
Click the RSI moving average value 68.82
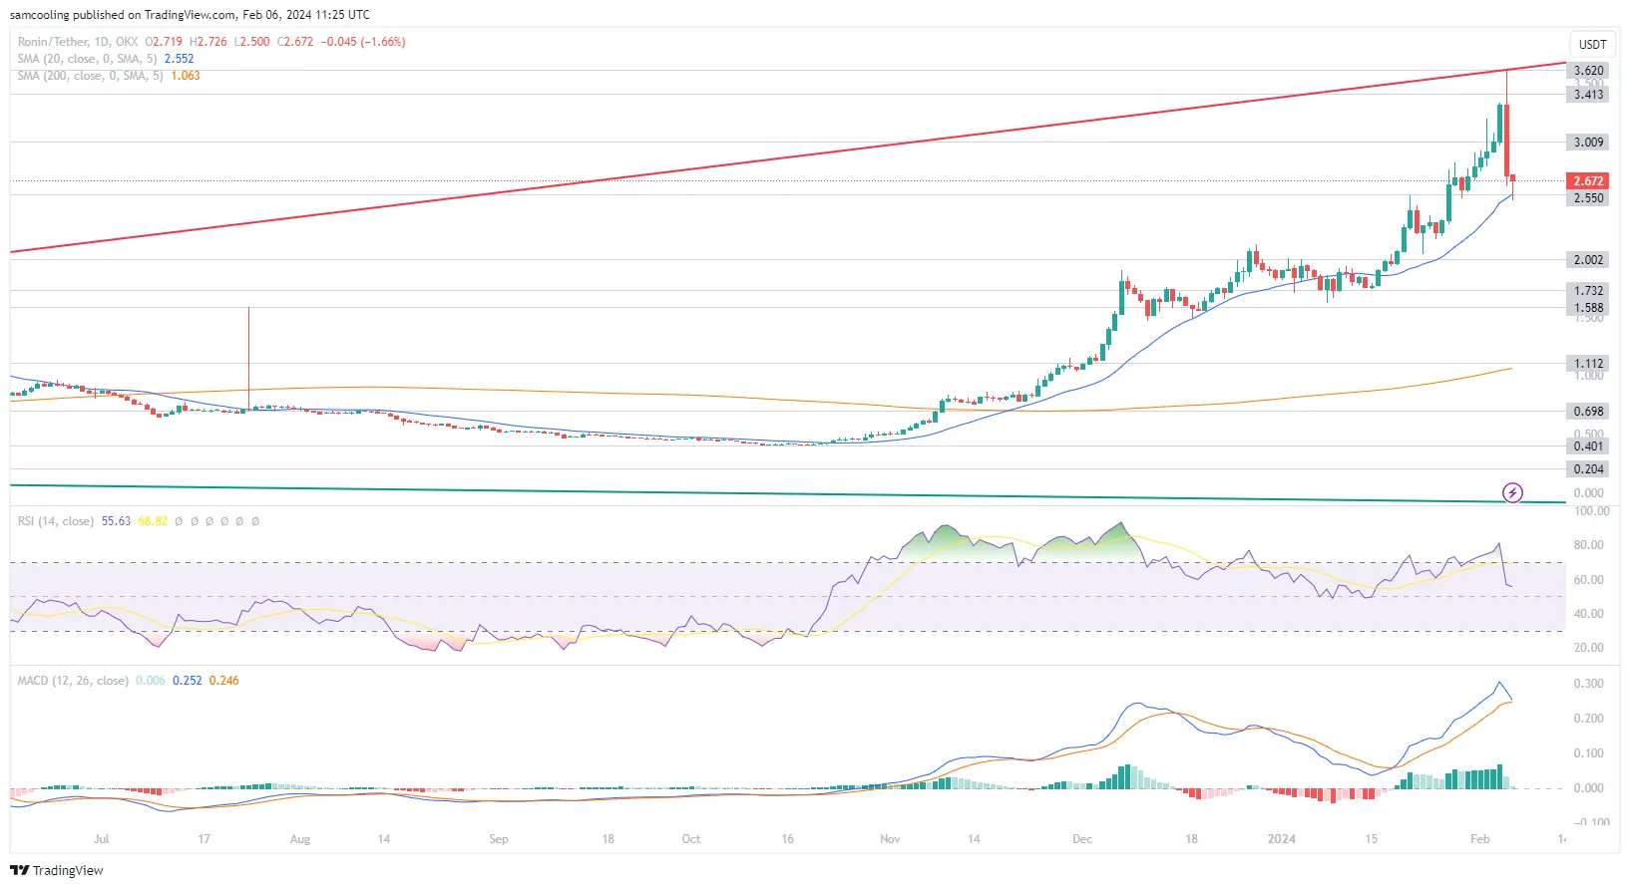153,521
